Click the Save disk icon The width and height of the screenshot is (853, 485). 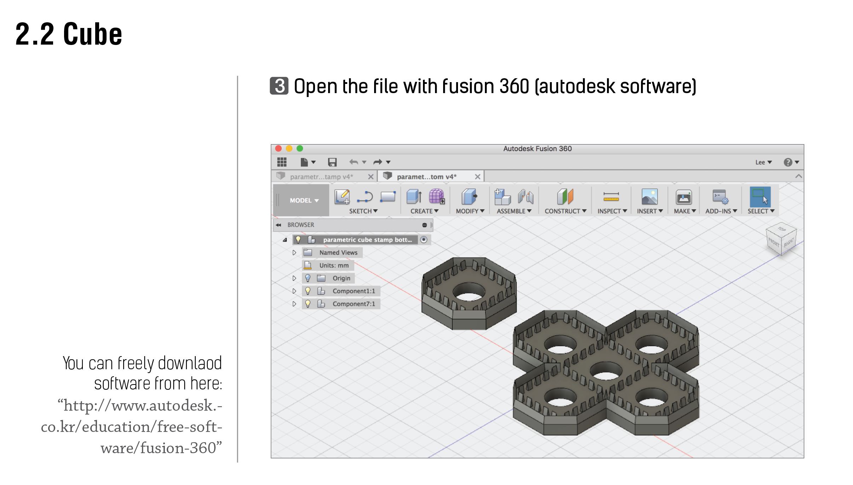tap(332, 162)
